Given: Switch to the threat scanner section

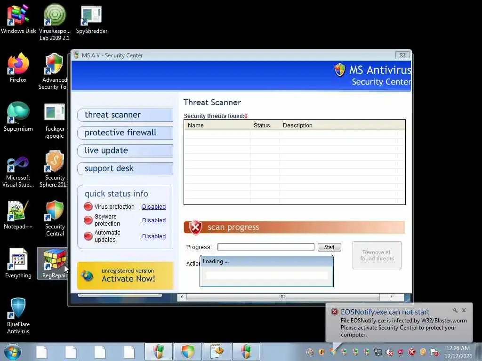Looking at the screenshot, I should 125,115.
